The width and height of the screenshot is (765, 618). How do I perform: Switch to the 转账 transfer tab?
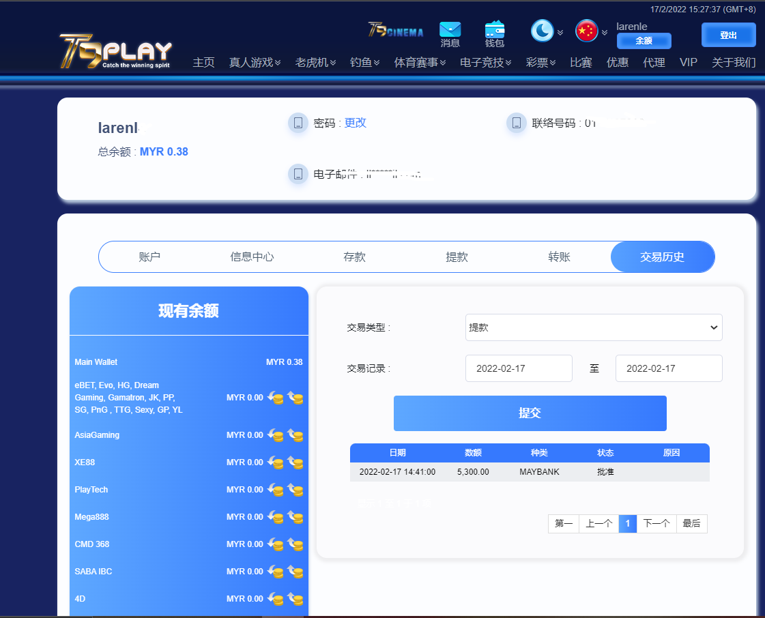pyautogui.click(x=559, y=257)
